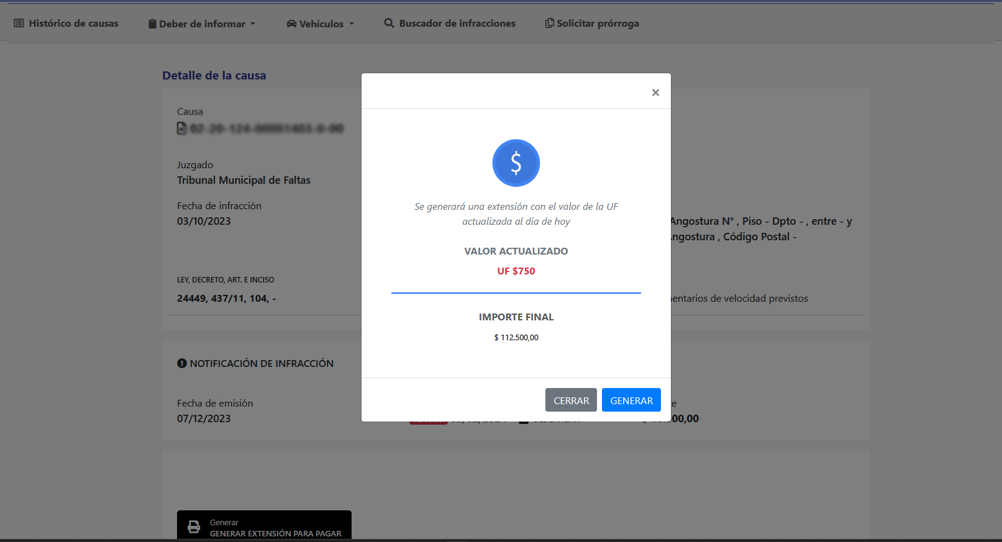Click the magnifier icon for Buscador de infracciones
The width and height of the screenshot is (1002, 542).
pyautogui.click(x=389, y=23)
